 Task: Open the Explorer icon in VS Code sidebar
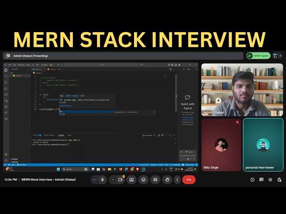click(x=6, y=70)
